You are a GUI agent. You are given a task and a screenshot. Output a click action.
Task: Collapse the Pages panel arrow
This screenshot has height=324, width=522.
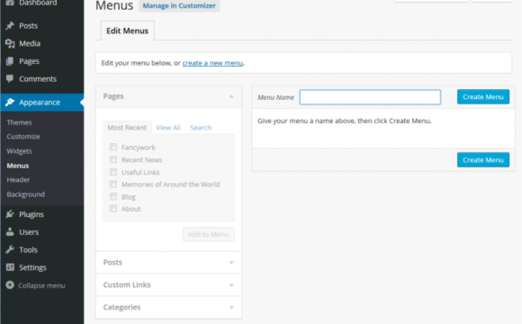(231, 96)
